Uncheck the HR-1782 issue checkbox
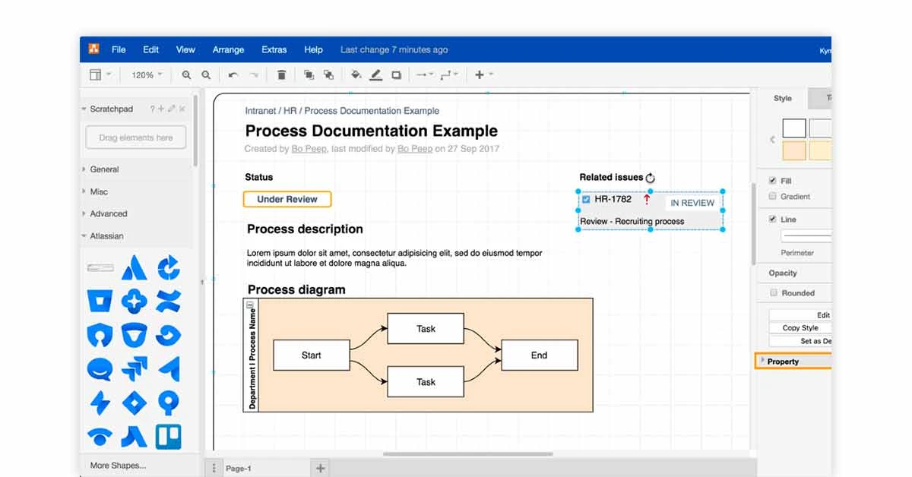This screenshot has width=912, height=477. [x=586, y=199]
